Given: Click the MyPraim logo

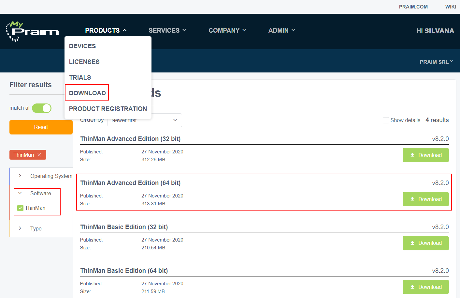Looking at the screenshot, I should pyautogui.click(x=32, y=31).
